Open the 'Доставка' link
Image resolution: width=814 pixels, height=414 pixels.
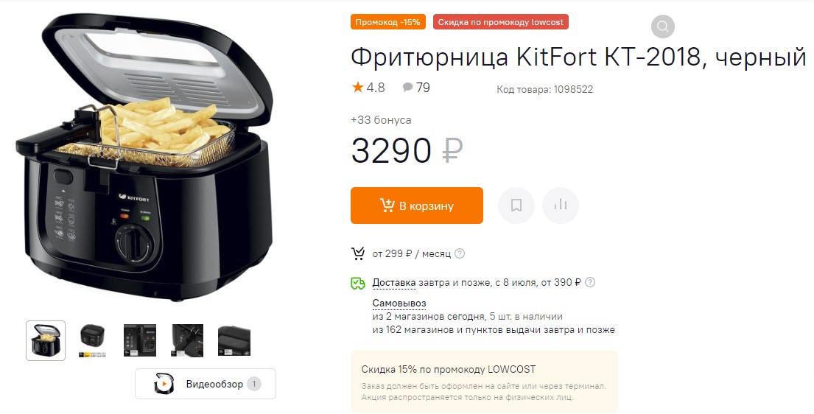point(394,283)
